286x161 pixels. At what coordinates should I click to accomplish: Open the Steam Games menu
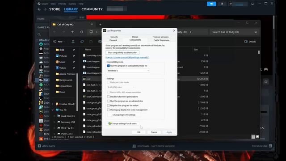tap(72, 4)
